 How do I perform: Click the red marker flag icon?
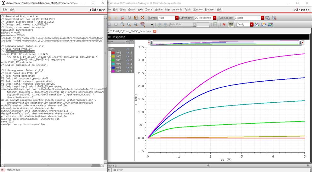tap(224, 24)
